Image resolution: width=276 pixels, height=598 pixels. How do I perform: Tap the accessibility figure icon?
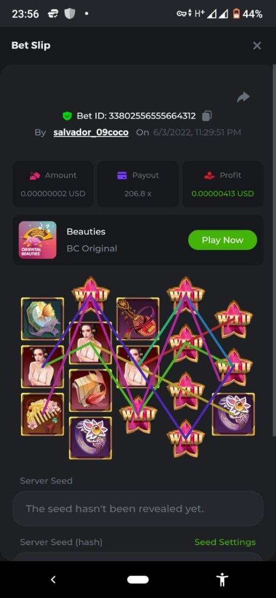222,580
